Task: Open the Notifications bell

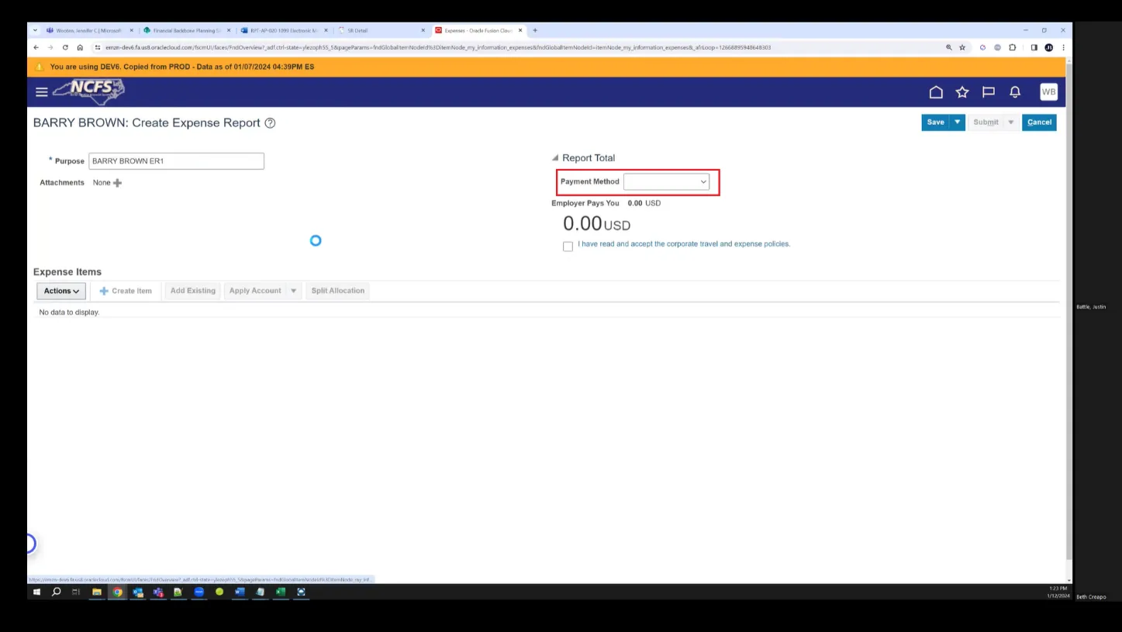Action: (x=1015, y=92)
